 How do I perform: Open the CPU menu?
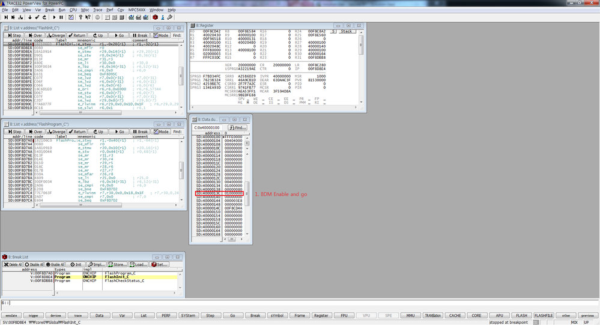73,10
